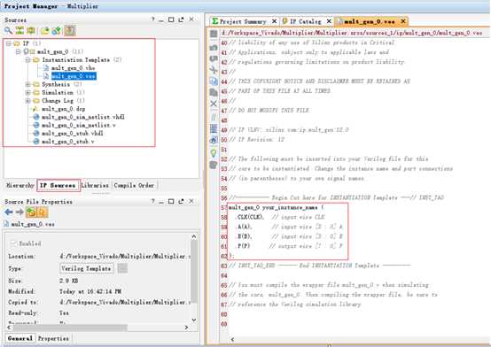The width and height of the screenshot is (491, 347).
Task: Close the Project Summary tab
Action: pyautogui.click(x=275, y=21)
